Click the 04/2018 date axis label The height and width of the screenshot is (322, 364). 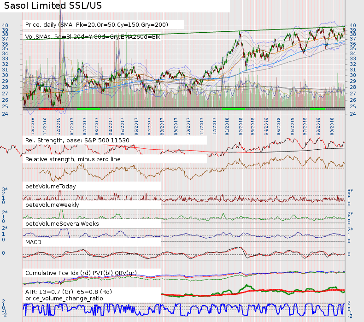(266, 126)
